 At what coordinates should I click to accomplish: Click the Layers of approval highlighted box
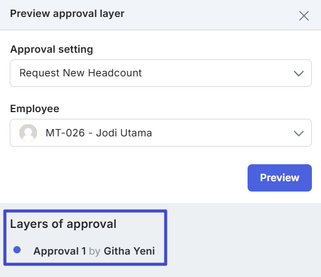85,238
